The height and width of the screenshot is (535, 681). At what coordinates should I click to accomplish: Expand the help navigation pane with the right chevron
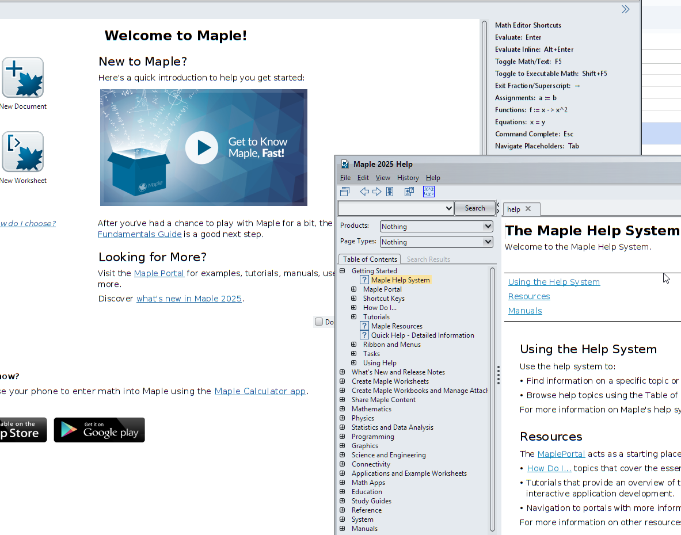(498, 211)
